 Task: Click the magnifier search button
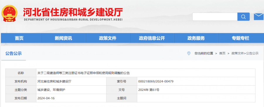243,17
